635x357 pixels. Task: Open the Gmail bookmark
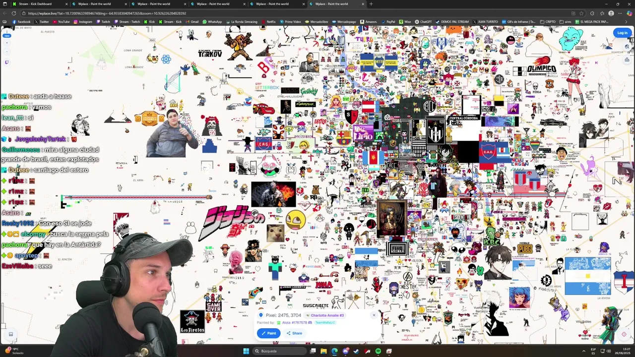[x=192, y=22]
